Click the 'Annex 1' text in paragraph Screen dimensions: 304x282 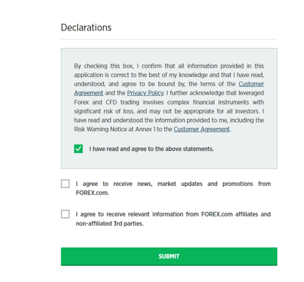[145, 129]
